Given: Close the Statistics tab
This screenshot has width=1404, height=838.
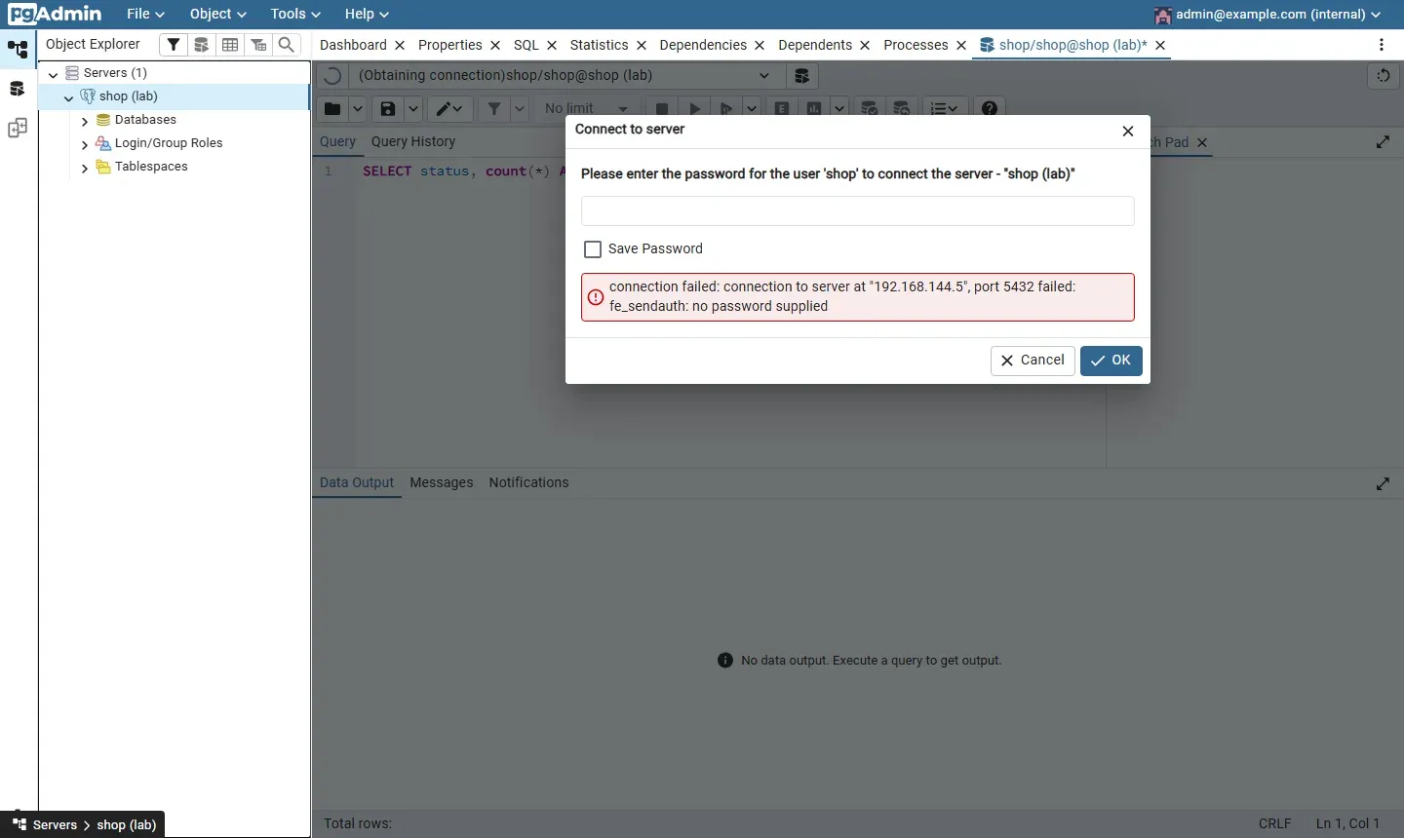Looking at the screenshot, I should point(642,46).
